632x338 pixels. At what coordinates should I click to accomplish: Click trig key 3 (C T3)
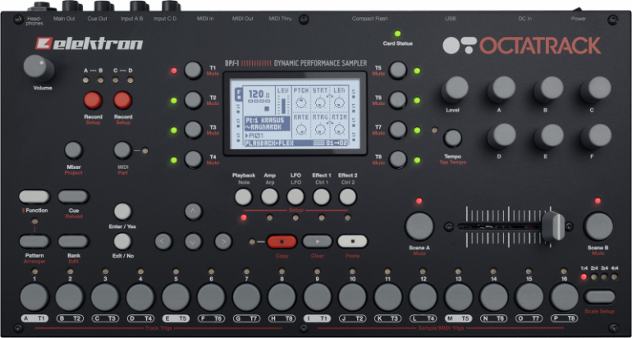(105, 297)
